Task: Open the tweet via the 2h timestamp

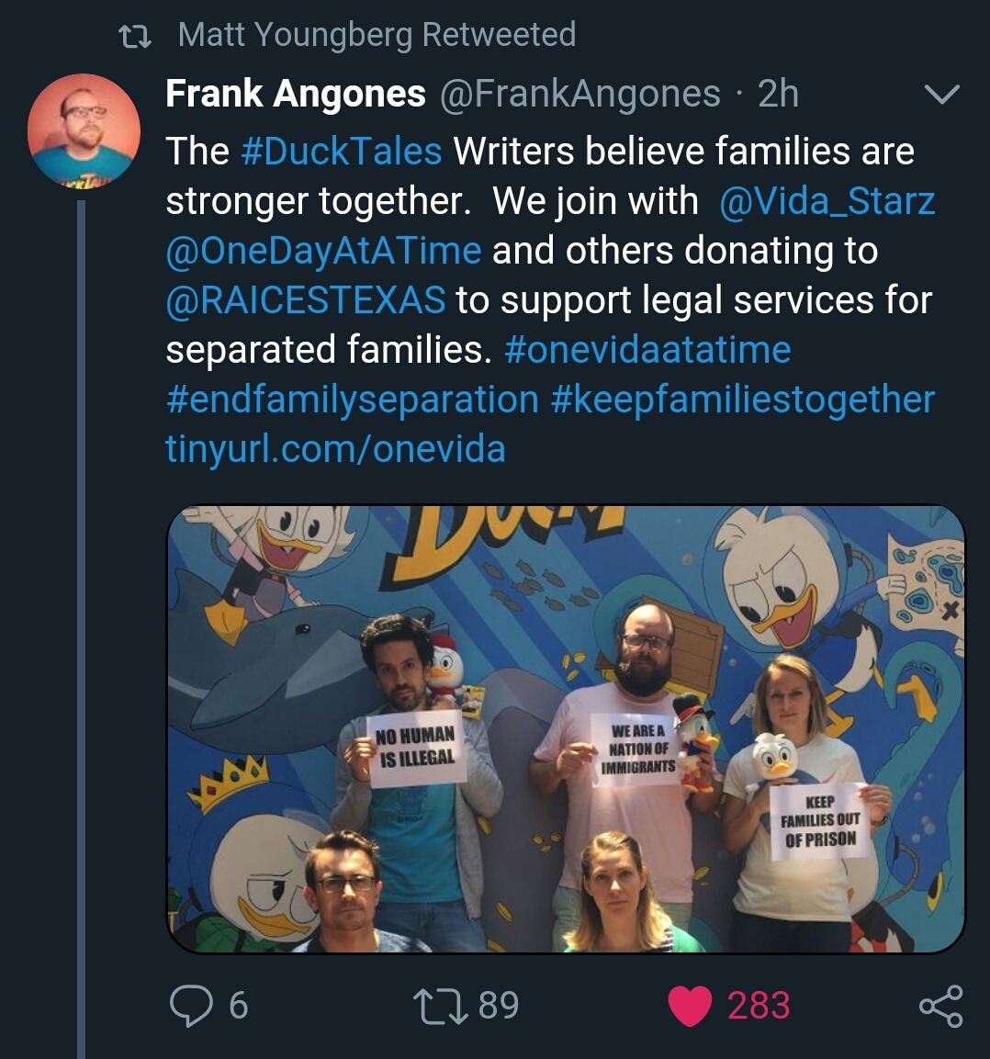Action: [x=778, y=94]
